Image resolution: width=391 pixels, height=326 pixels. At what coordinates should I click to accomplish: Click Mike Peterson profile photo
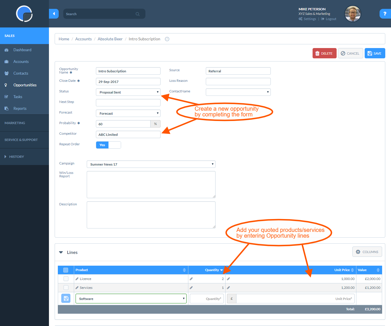(353, 14)
